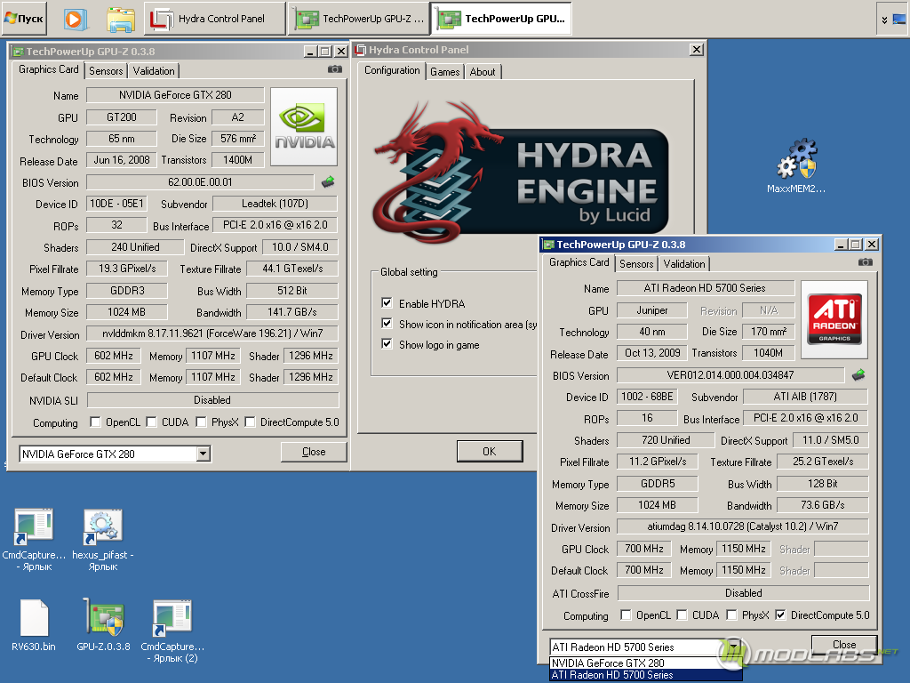The height and width of the screenshot is (683, 910).
Task: Expand hidden taskbar tray items chevron
Action: pos(884,20)
